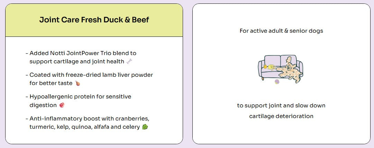Image resolution: width=374 pixels, height=148 pixels.
Task: Click the bone emoji icon
Action: [x=129, y=61]
